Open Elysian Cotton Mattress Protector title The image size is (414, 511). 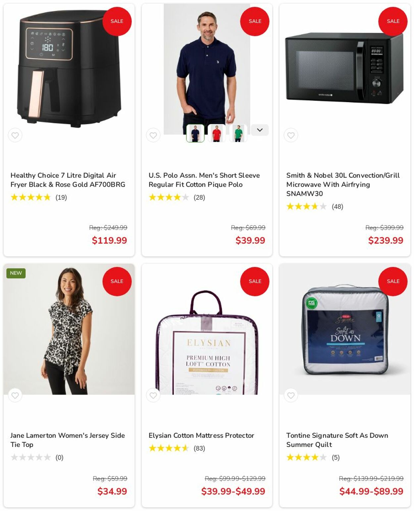coord(201,435)
